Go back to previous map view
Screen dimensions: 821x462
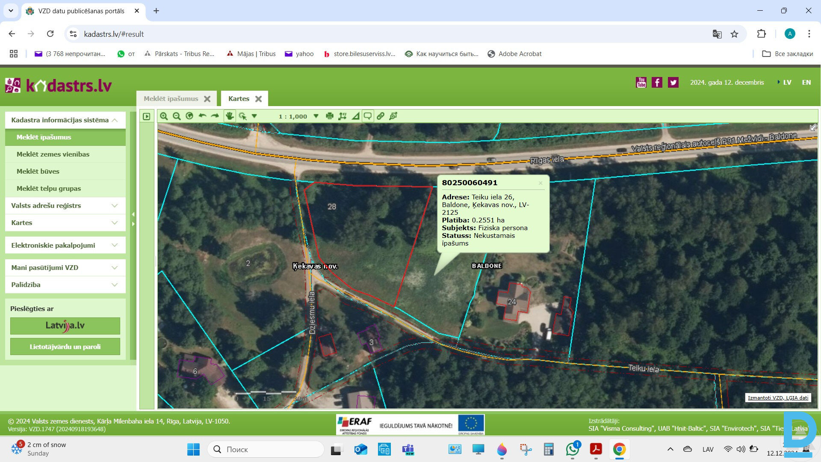click(202, 116)
